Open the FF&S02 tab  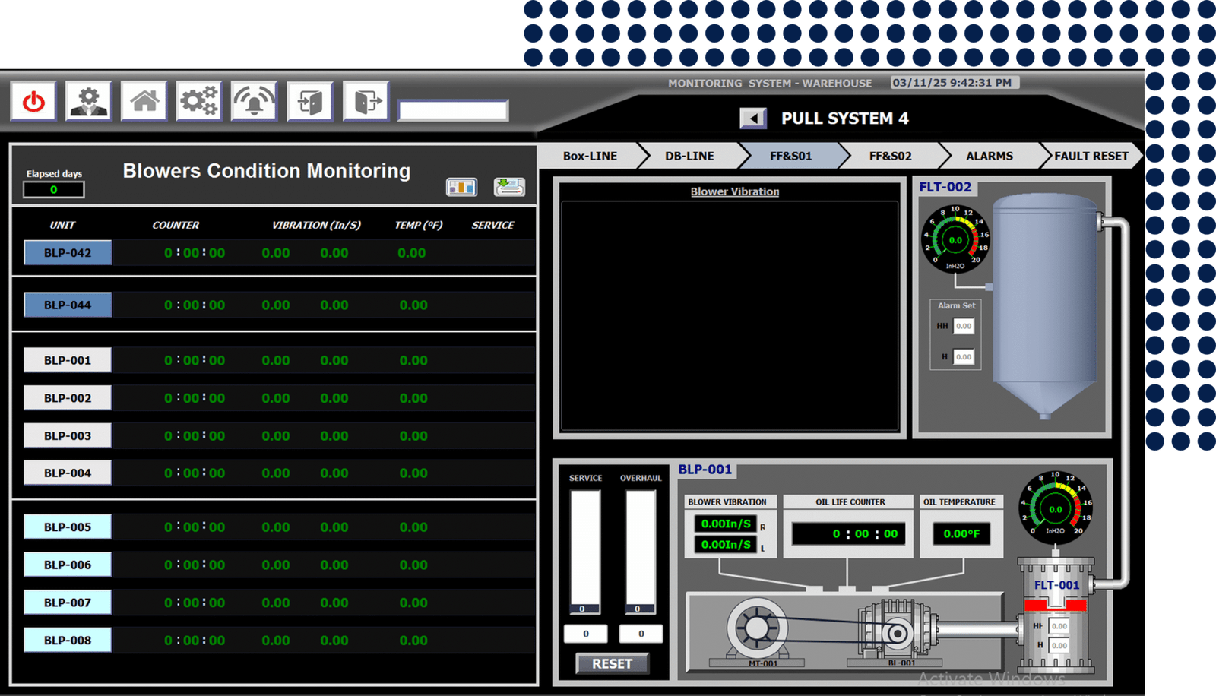(x=890, y=156)
